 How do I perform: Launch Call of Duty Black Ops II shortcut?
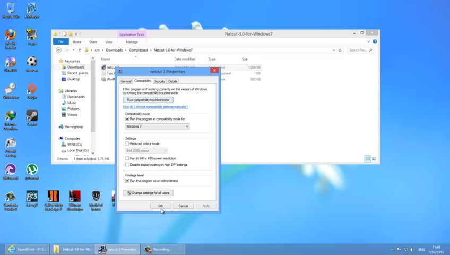pyautogui.click(x=54, y=201)
